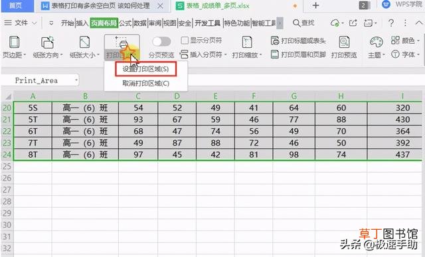The height and width of the screenshot is (257, 425).
Task: Expand the quick access toolbar arrow
Action: [x=51, y=23]
